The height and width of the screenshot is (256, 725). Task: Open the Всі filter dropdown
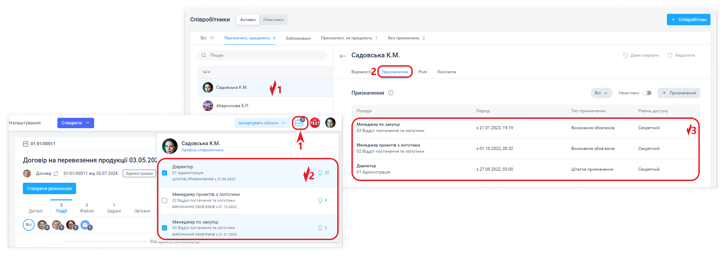tap(601, 93)
